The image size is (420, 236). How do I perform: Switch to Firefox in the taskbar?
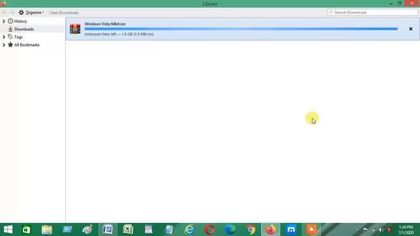[x=270, y=229]
